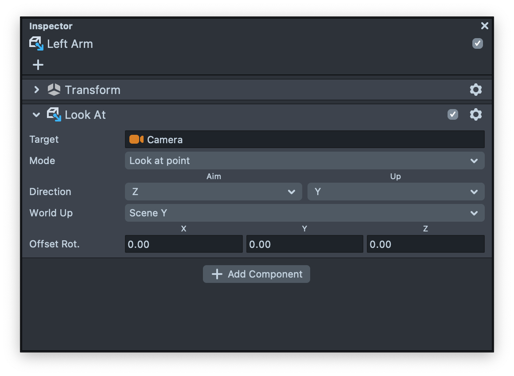
Task: Close the Inspector panel
Action: tap(484, 26)
